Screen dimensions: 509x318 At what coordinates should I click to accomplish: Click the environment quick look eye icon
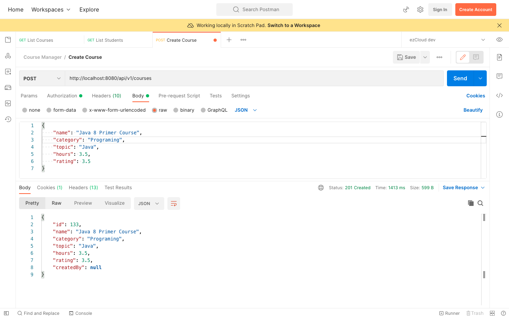point(499,40)
